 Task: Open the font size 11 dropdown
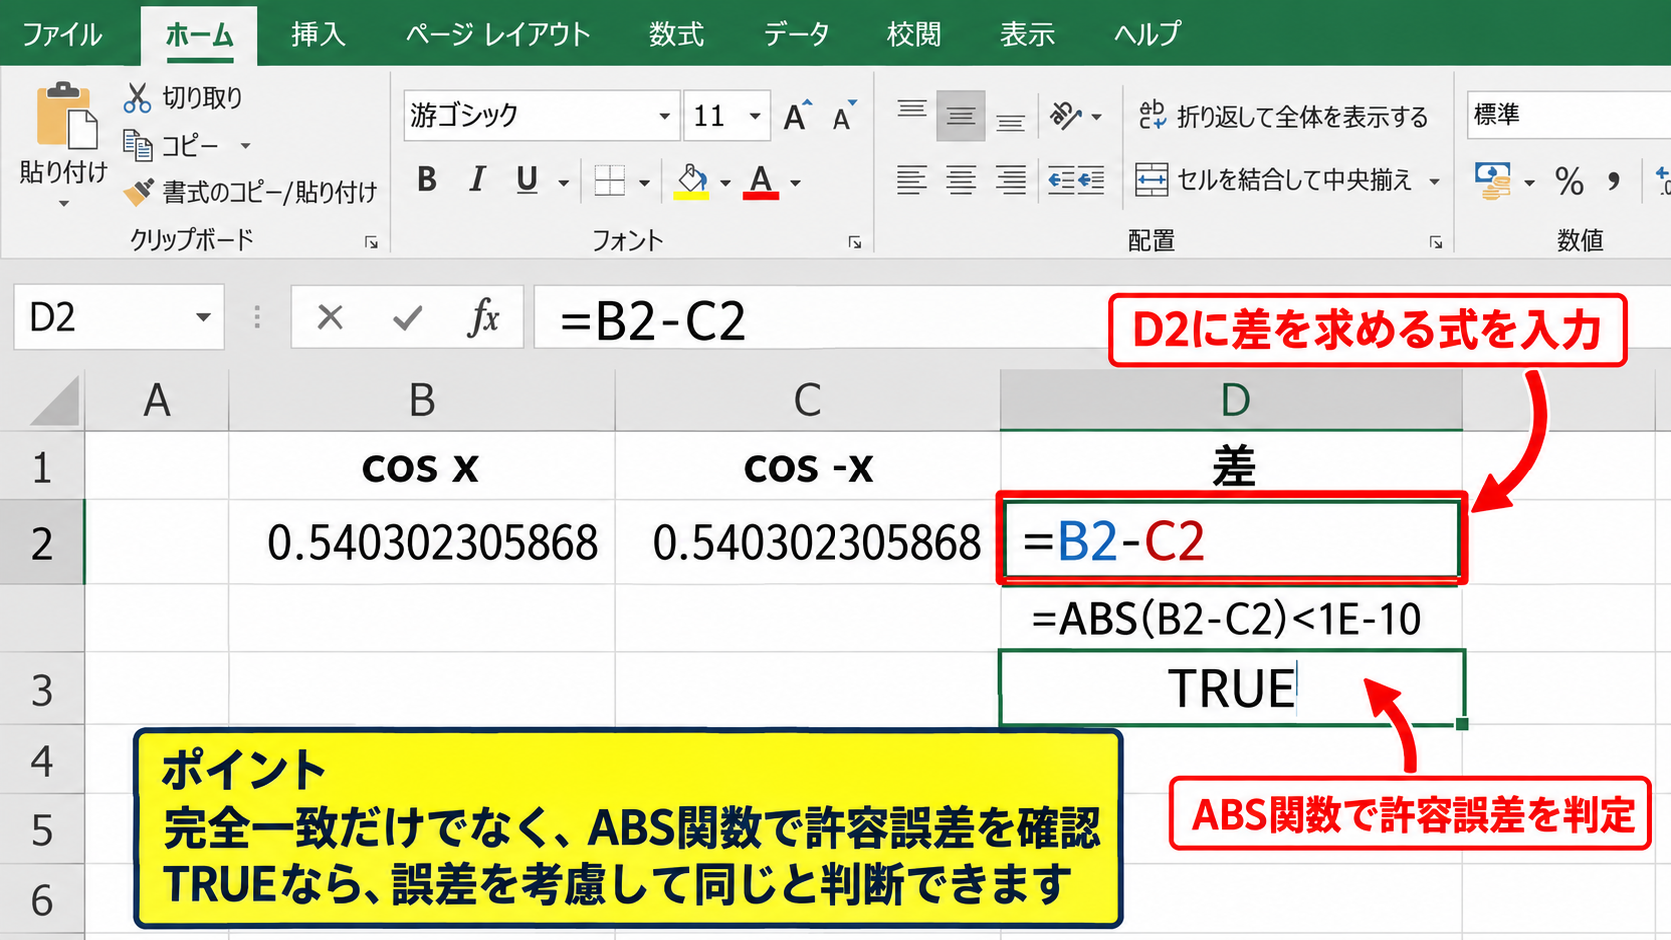click(x=755, y=116)
